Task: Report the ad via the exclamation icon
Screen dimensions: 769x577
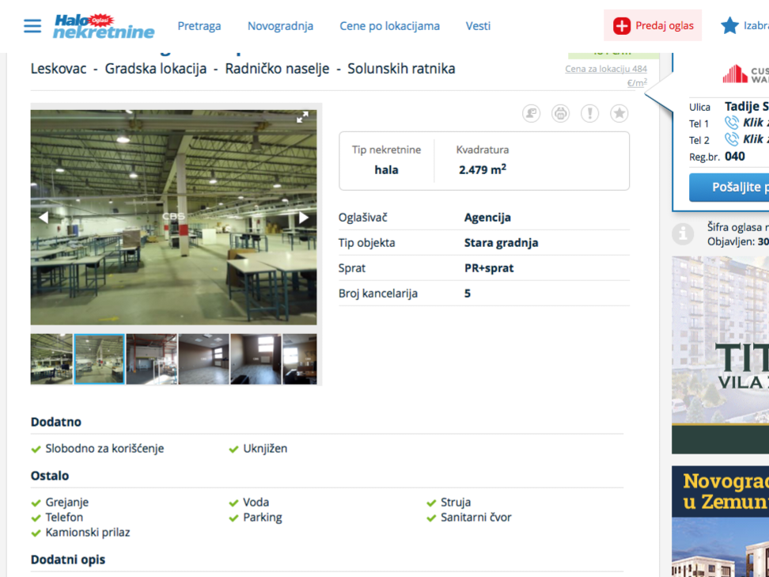Action: (x=589, y=113)
